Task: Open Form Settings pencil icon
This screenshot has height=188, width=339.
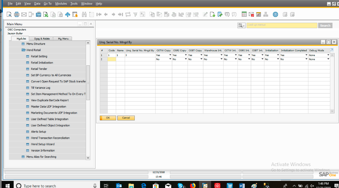Action: 205,14
